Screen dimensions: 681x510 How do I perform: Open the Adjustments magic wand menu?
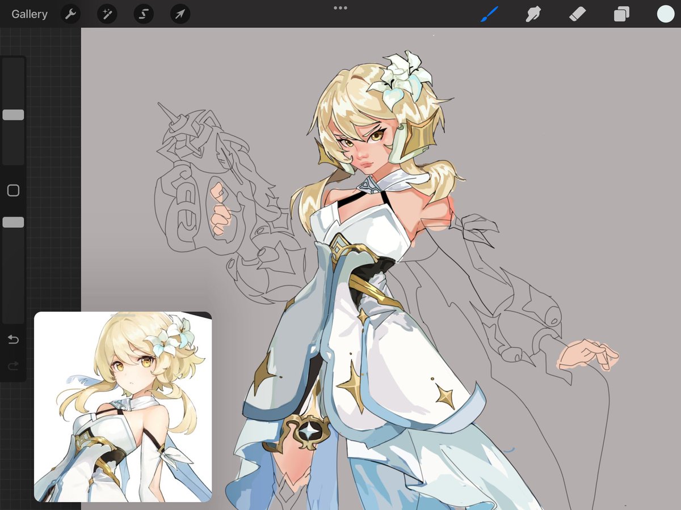(107, 14)
